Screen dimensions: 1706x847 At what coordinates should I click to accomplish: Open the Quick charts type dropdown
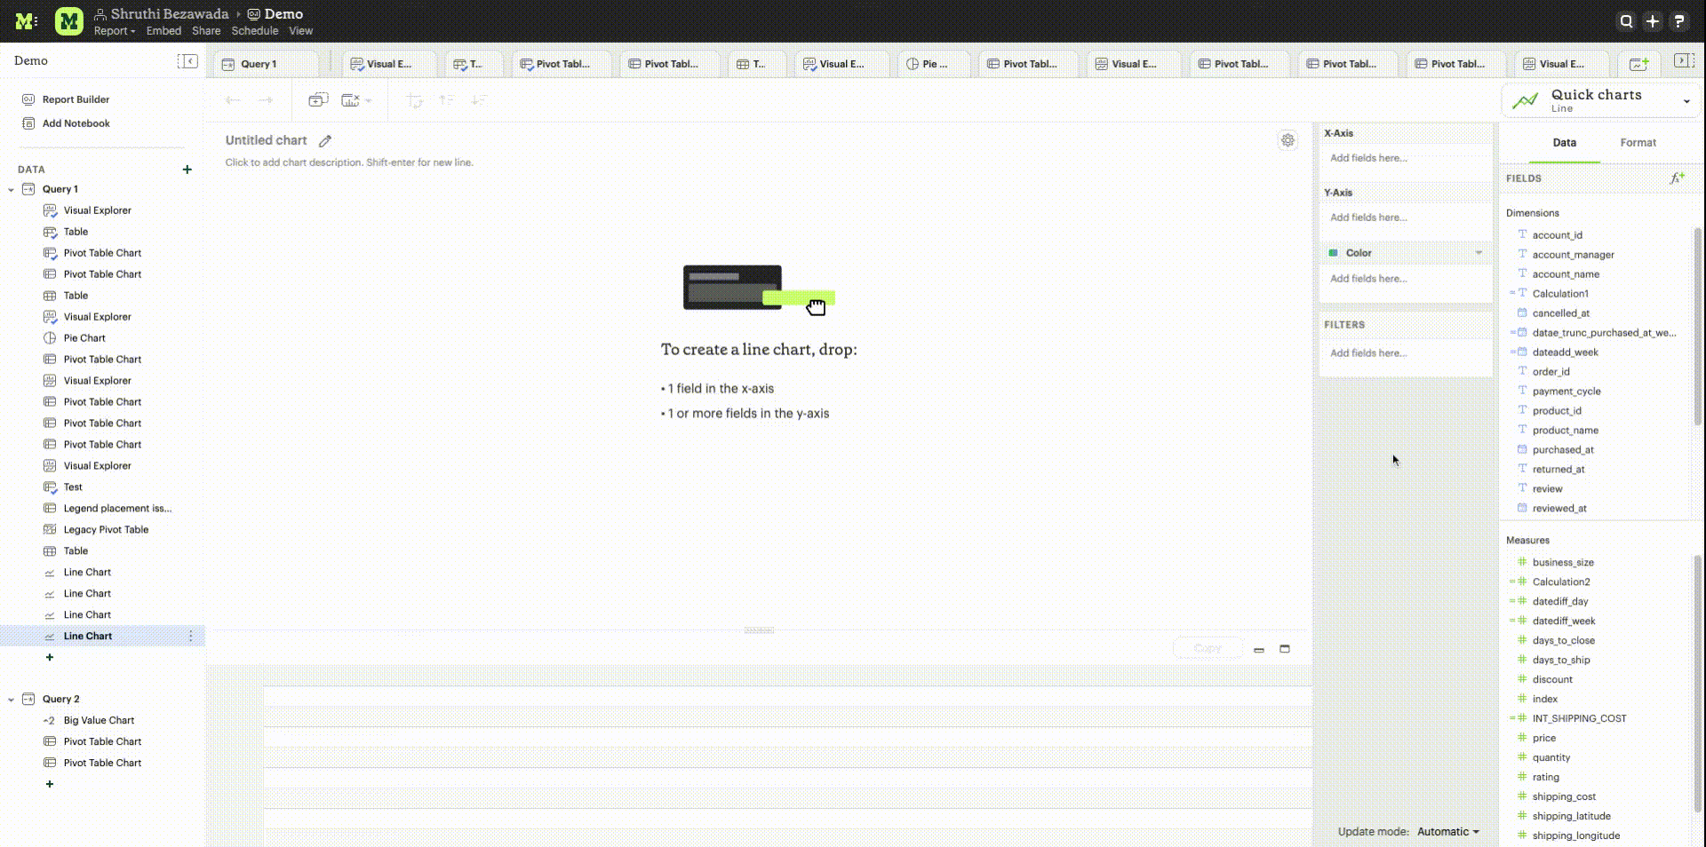1686,101
